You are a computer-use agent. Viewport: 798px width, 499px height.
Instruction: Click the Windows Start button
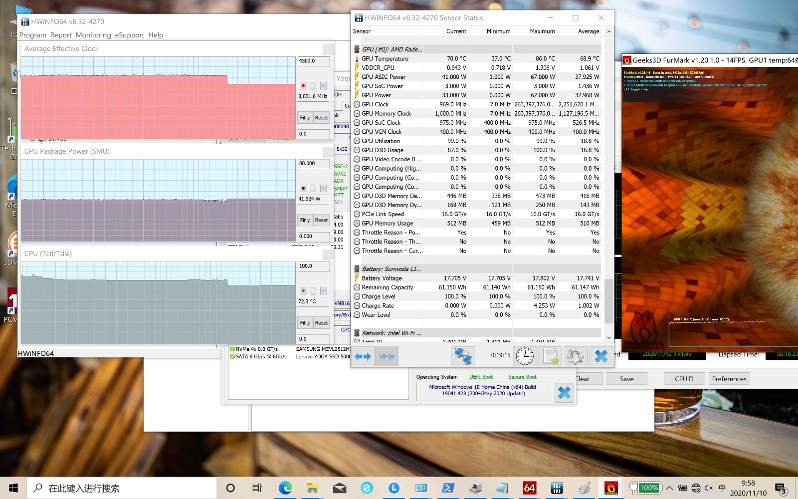[x=13, y=488]
